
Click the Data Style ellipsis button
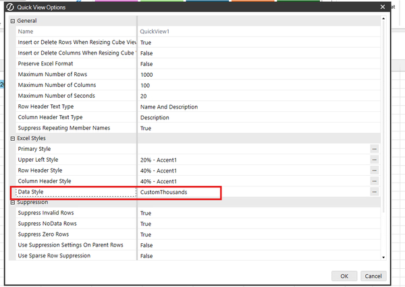pyautogui.click(x=374, y=192)
